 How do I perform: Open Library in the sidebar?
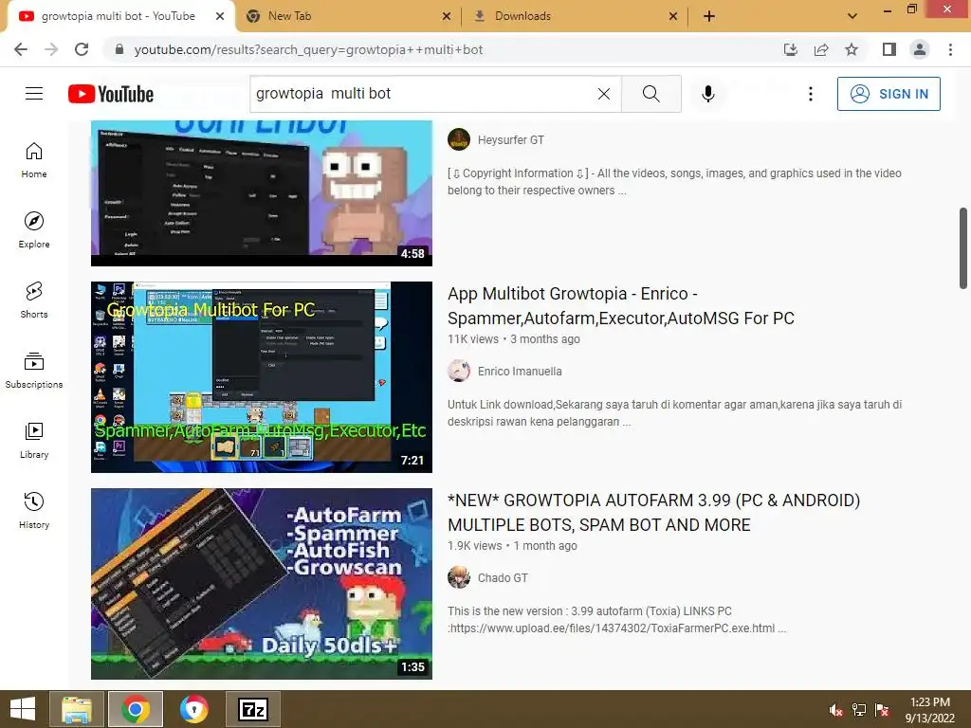[x=34, y=440]
